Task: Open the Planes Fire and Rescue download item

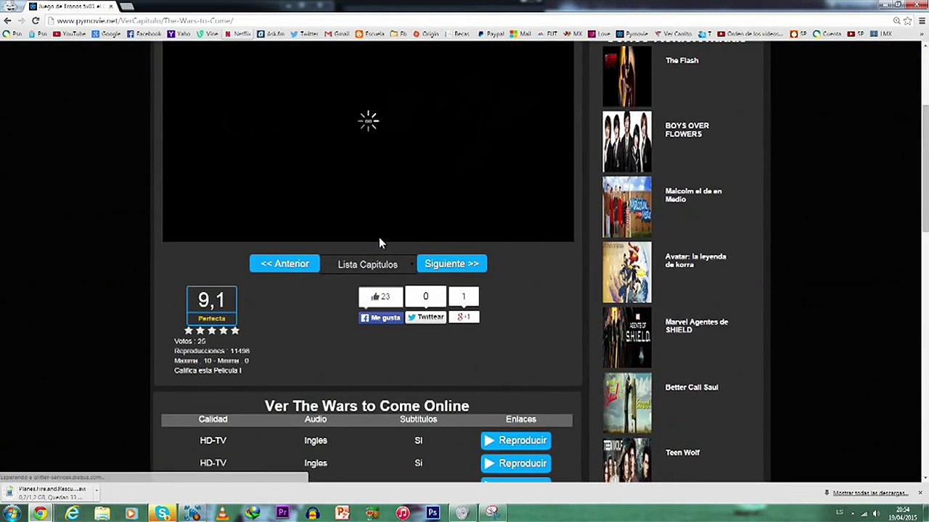Action: (x=49, y=493)
